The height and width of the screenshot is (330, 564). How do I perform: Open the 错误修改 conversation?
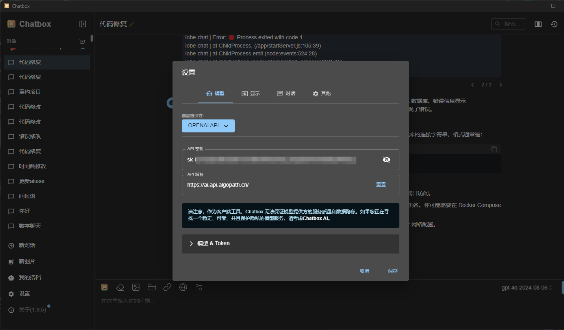tap(47, 136)
